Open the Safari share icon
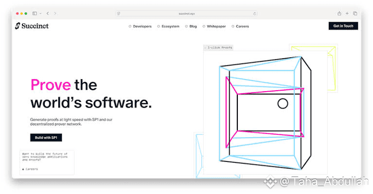This screenshot has height=194, width=373. point(339,14)
